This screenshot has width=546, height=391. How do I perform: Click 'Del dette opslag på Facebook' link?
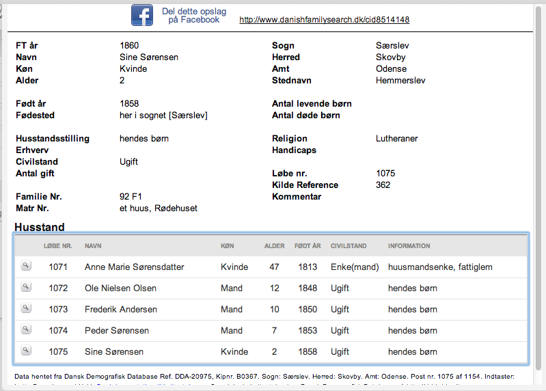click(194, 16)
